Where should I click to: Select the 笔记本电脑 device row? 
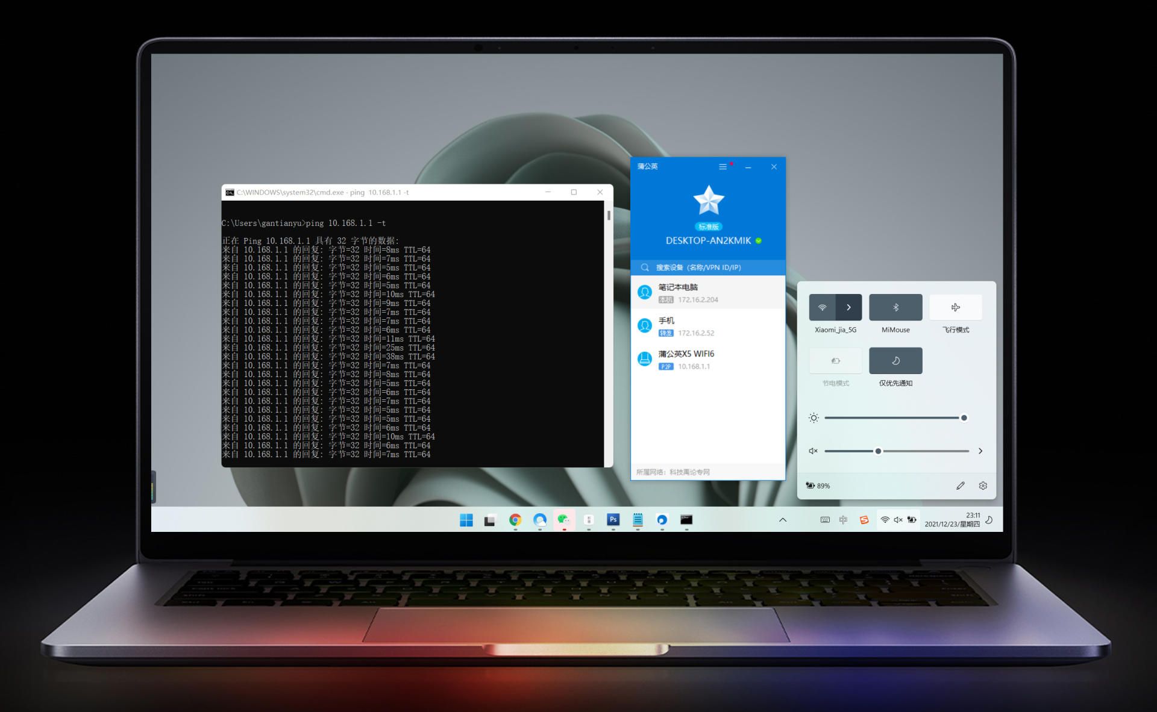708,293
